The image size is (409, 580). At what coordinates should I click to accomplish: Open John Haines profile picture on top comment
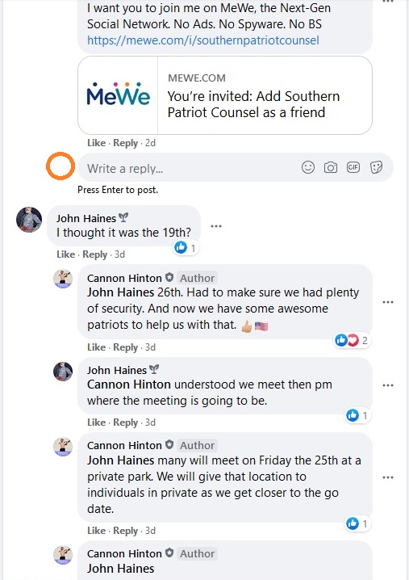pos(29,220)
